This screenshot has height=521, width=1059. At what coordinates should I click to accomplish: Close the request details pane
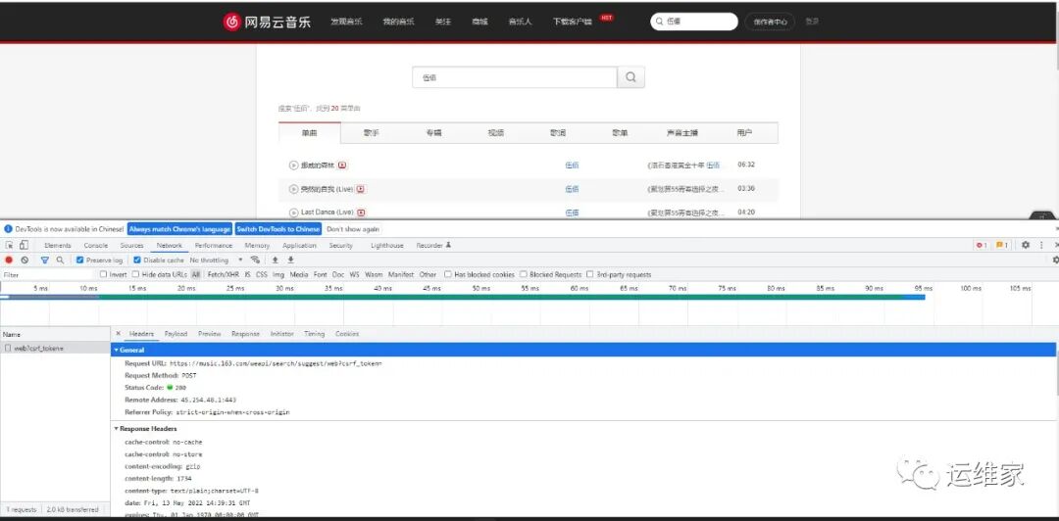[119, 333]
